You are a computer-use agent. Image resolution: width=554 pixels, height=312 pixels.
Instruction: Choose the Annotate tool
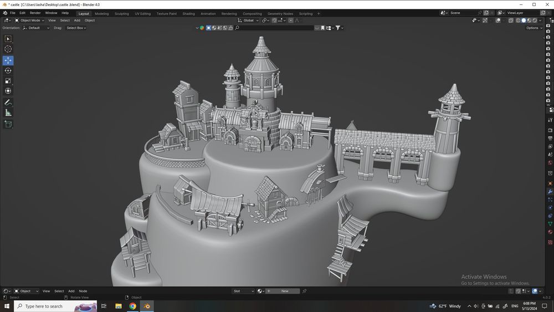[x=8, y=103]
